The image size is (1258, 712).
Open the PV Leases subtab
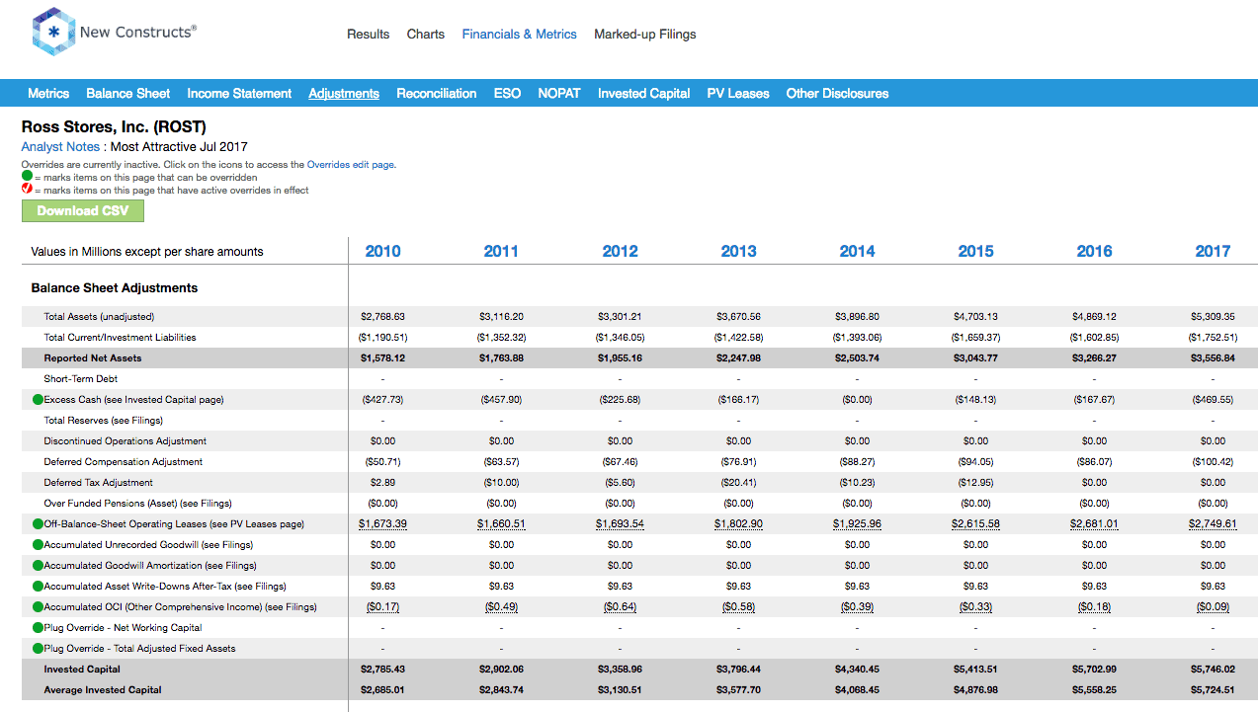click(x=738, y=93)
